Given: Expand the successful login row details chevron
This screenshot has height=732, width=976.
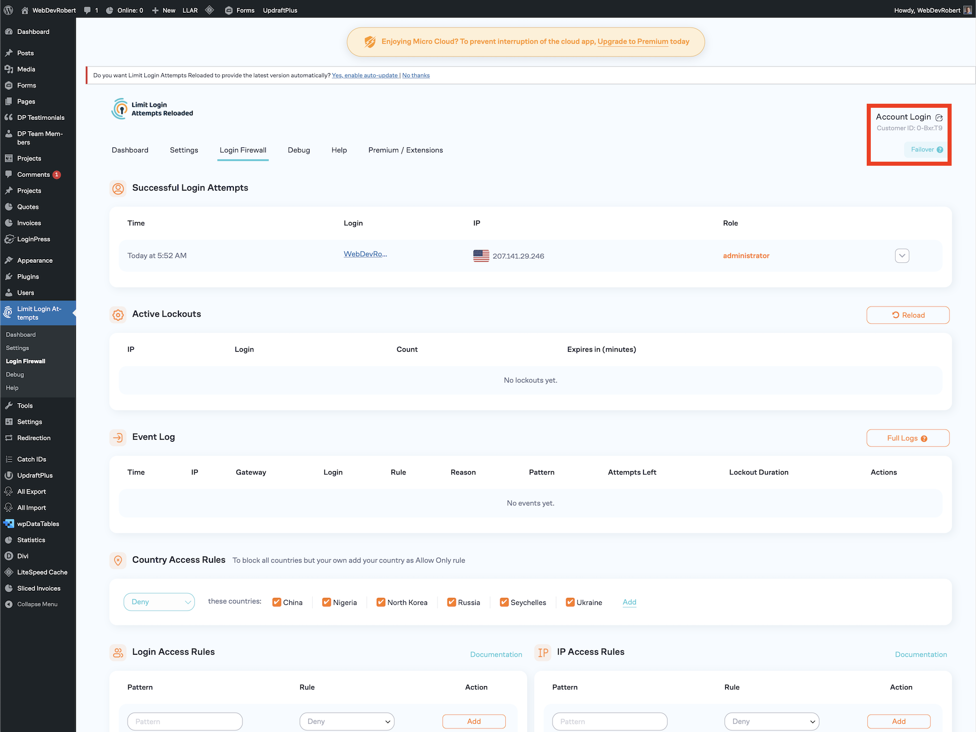Looking at the screenshot, I should 902,256.
